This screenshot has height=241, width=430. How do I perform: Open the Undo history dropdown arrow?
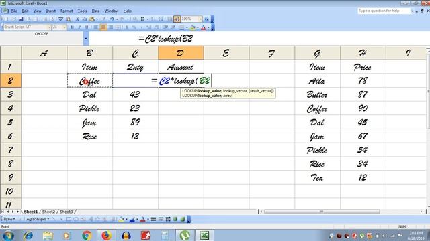117,19
